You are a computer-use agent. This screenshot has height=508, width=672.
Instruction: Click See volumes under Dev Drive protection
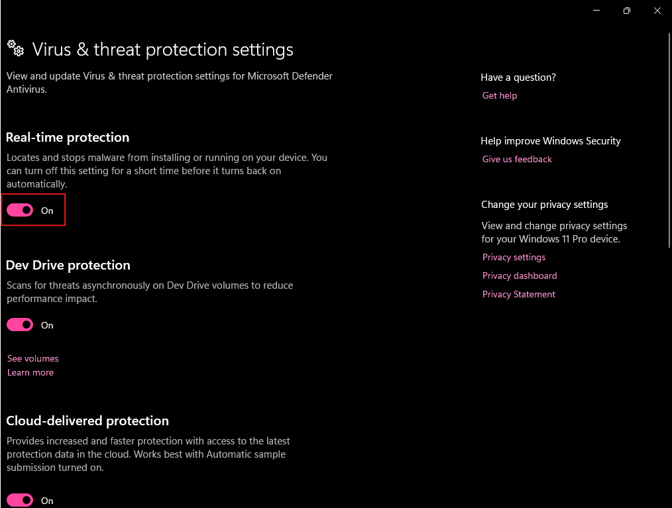(x=33, y=358)
